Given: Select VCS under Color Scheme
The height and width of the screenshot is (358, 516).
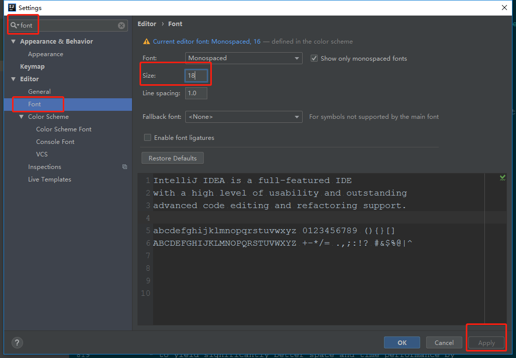Looking at the screenshot, I should pos(42,154).
